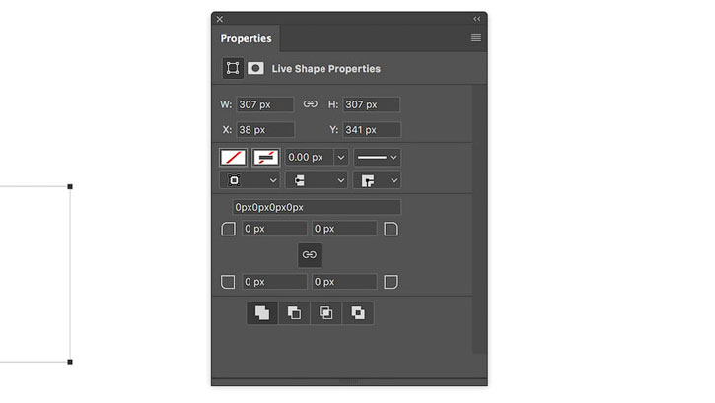
Task: Toggle the corner radius link button
Action: [x=310, y=254]
